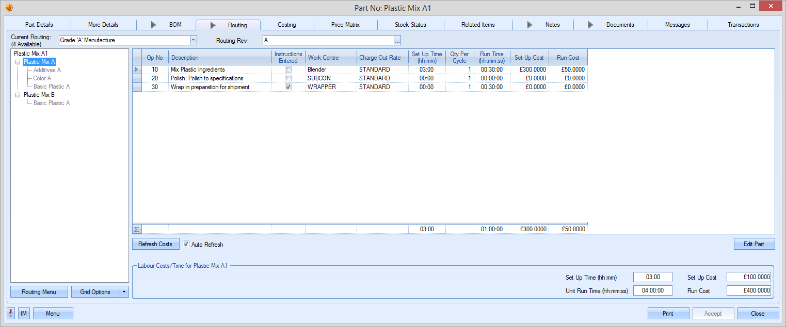Open the Stock Status tab
The height and width of the screenshot is (327, 786).
(x=410, y=25)
